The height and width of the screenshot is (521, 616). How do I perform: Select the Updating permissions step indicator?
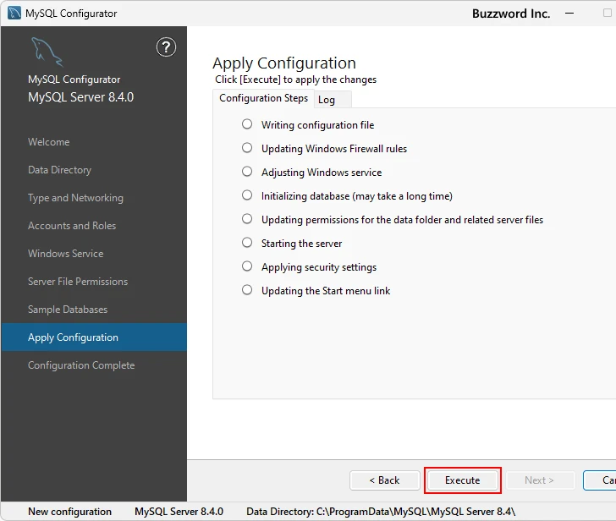click(x=247, y=219)
